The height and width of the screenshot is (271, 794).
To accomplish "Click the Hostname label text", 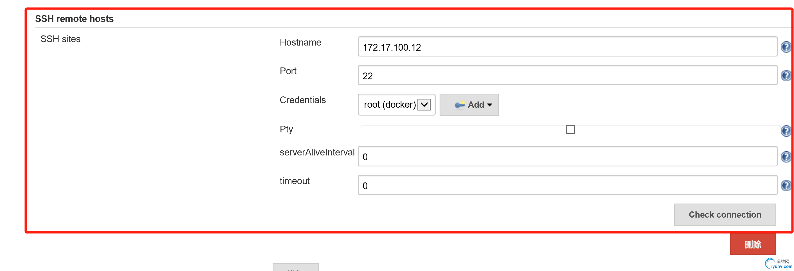I will click(300, 42).
